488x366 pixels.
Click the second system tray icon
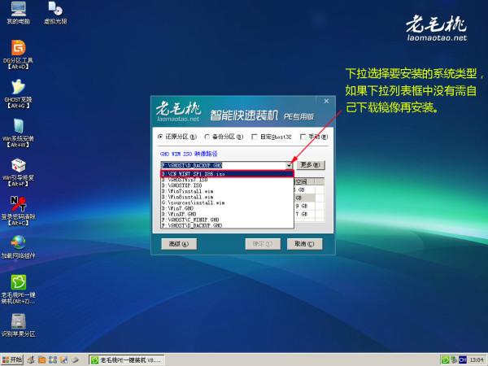pos(454,360)
